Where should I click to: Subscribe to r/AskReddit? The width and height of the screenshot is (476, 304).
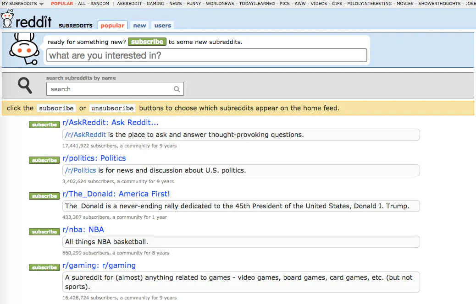pyautogui.click(x=44, y=125)
